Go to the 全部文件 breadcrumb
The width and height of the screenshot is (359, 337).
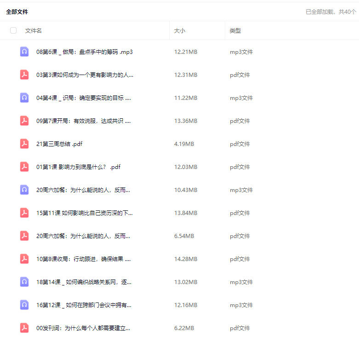tap(17, 12)
